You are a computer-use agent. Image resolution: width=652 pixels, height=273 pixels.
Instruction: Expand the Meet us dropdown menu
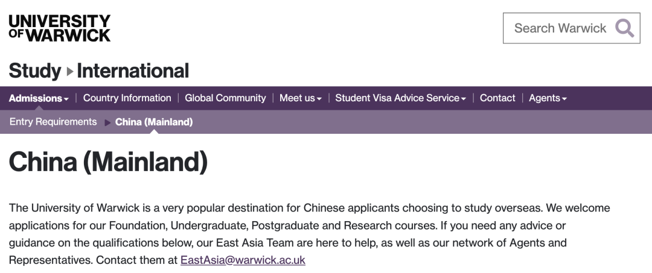pyautogui.click(x=300, y=98)
